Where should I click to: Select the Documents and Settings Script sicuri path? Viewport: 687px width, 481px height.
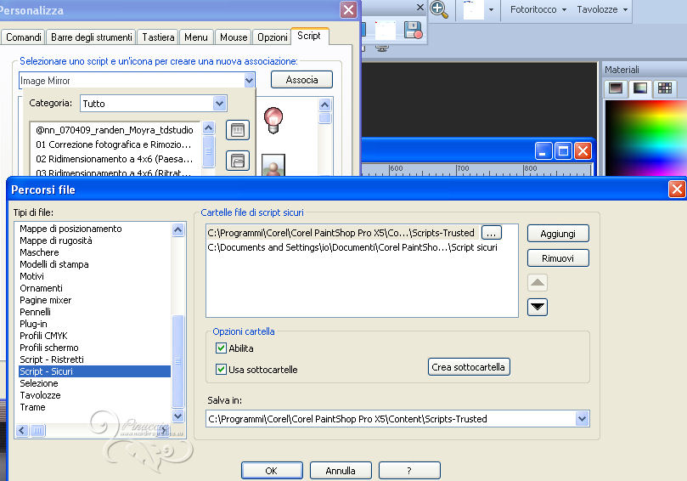pos(352,247)
